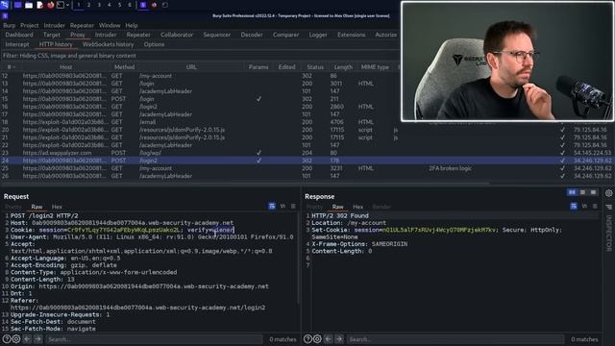Open the terminal emulator taskbar icon
This screenshot has width=615, height=346.
(x=61, y=5)
